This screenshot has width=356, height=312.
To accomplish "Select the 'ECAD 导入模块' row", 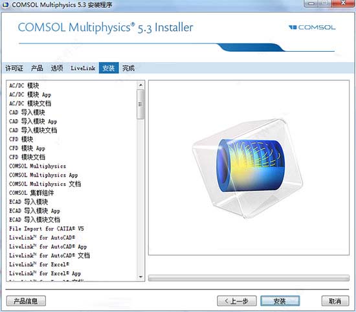I will coord(72,202).
